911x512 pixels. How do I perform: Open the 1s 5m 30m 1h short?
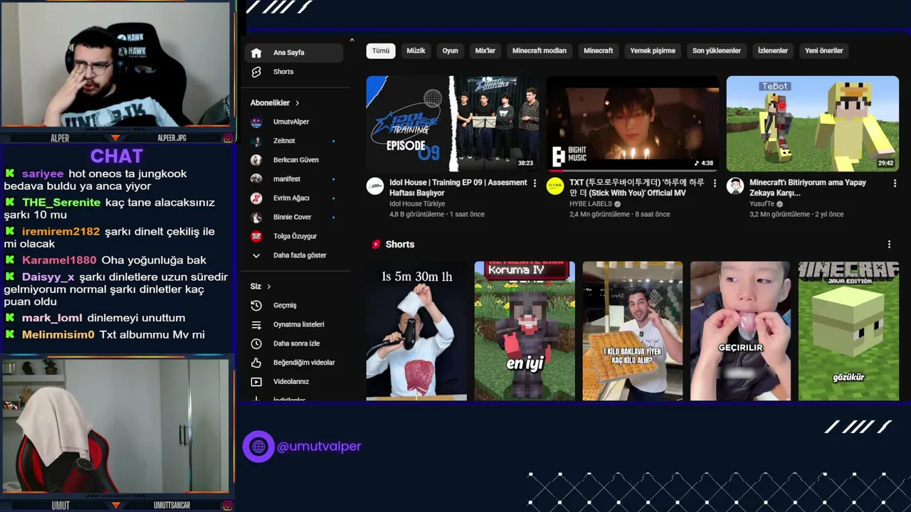pyautogui.click(x=416, y=331)
